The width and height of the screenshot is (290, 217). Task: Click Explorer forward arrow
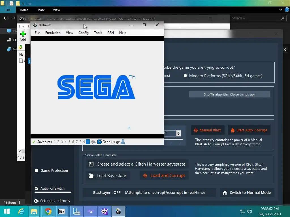[14, 18]
